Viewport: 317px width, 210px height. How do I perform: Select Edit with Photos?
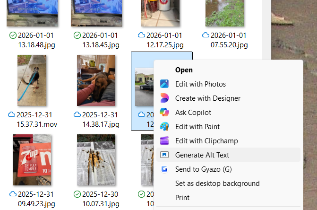click(228, 84)
